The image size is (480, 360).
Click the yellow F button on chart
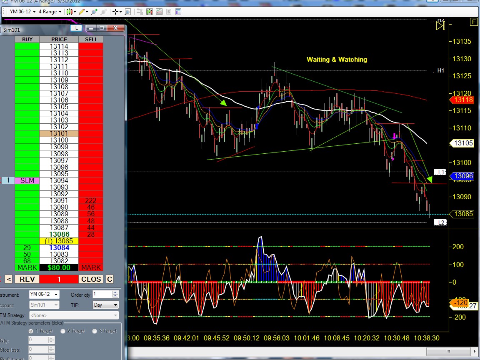coord(474,22)
